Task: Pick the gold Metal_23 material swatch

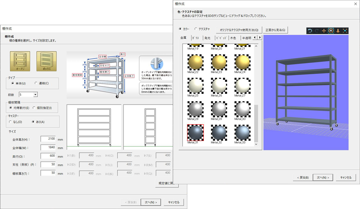Action: click(x=219, y=62)
